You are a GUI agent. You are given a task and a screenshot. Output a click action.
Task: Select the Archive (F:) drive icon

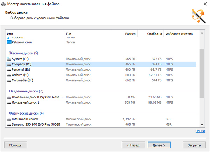9,75
